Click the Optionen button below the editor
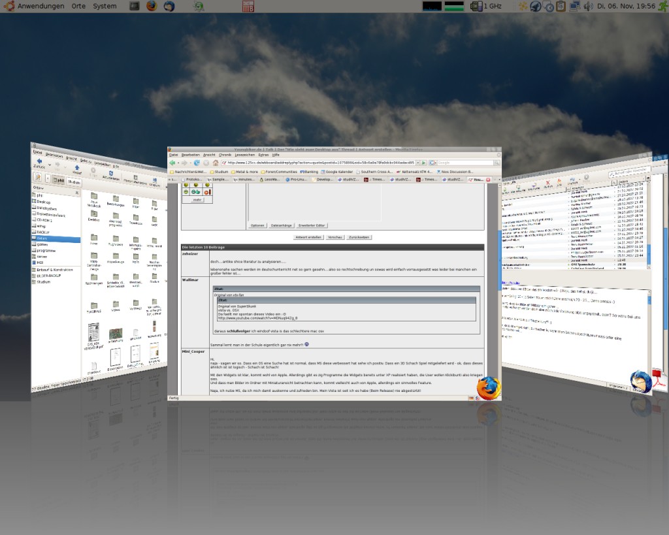The height and width of the screenshot is (535, 669). [x=257, y=225]
